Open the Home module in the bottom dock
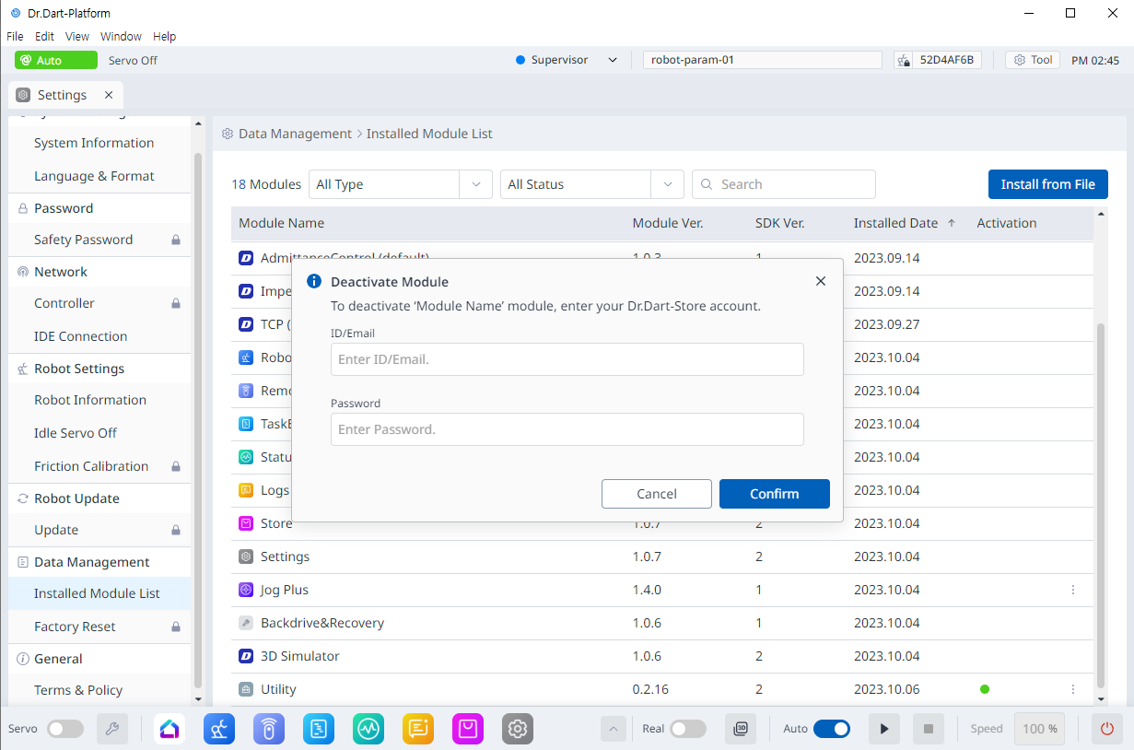The image size is (1134, 750). (170, 729)
